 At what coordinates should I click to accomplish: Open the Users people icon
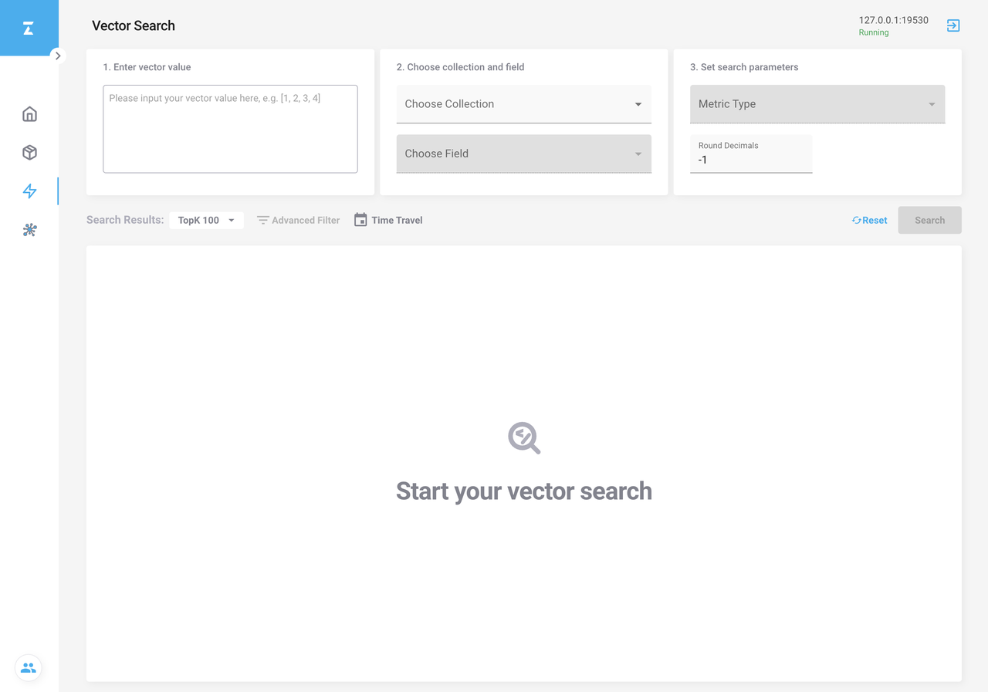coord(29,668)
